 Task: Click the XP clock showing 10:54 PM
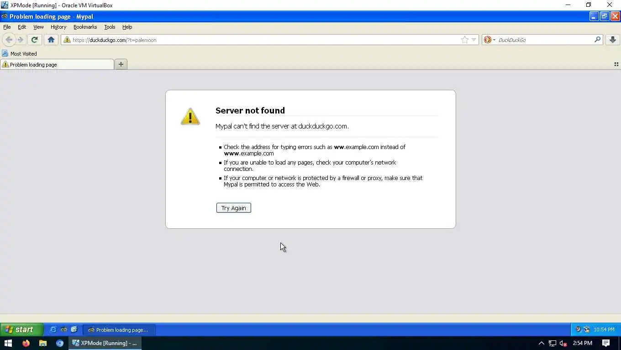pyautogui.click(x=604, y=329)
